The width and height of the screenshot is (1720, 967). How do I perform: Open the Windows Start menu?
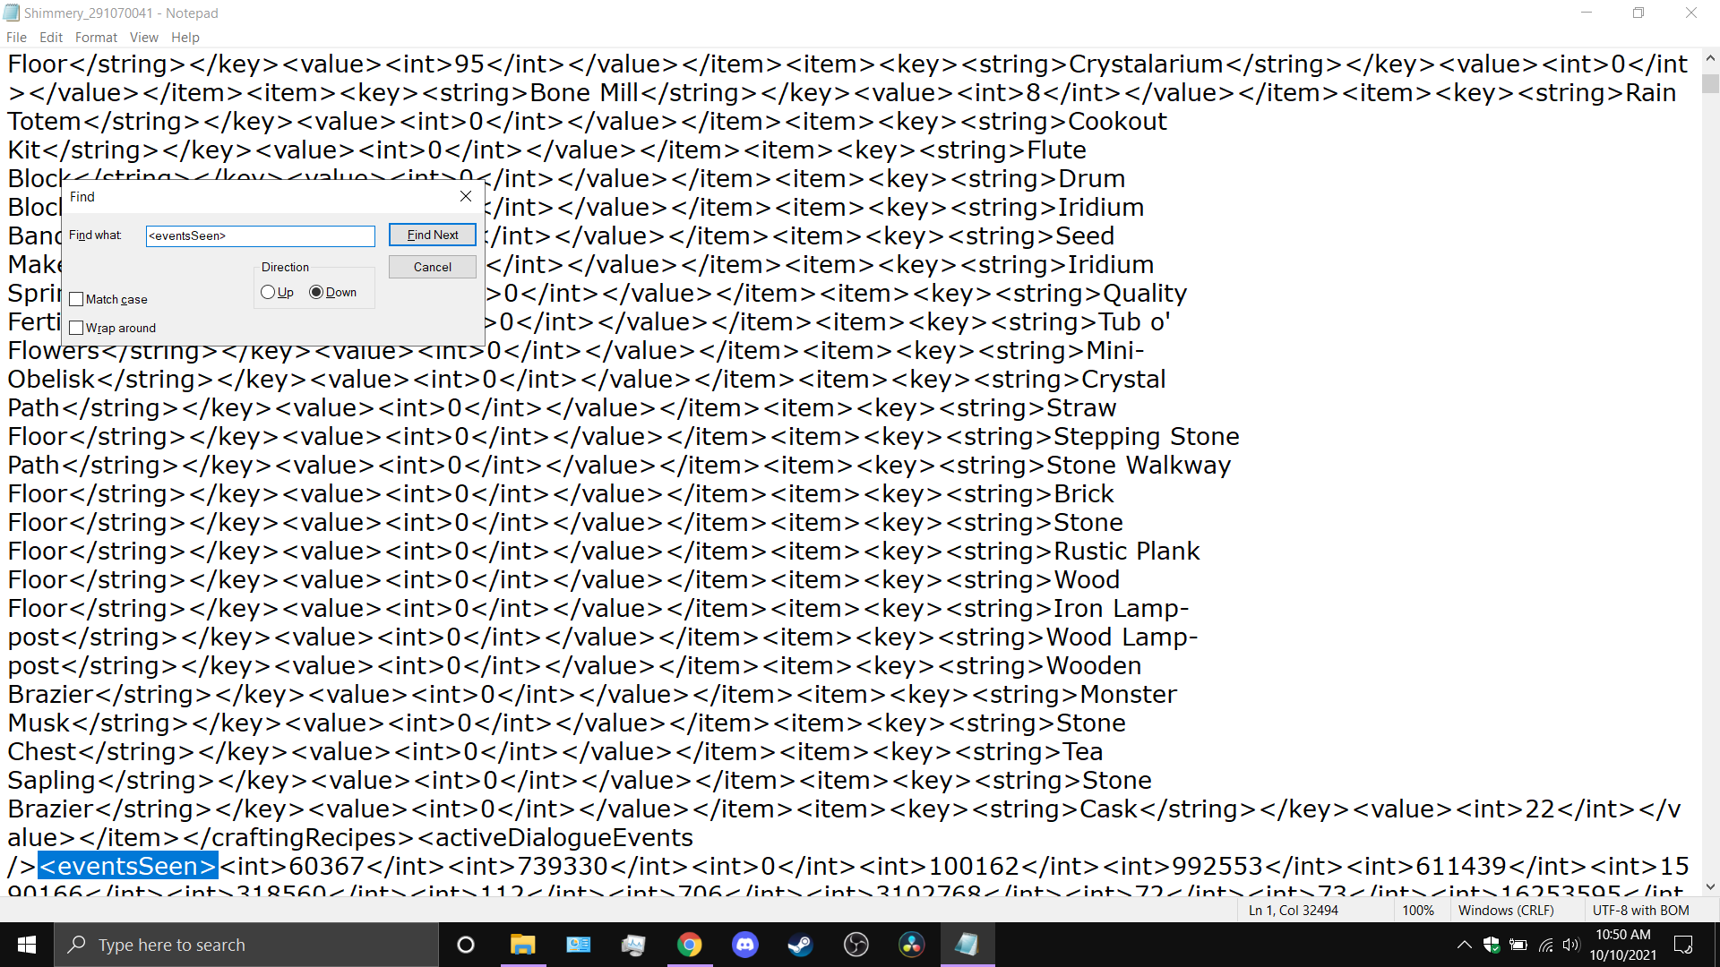pos(27,945)
